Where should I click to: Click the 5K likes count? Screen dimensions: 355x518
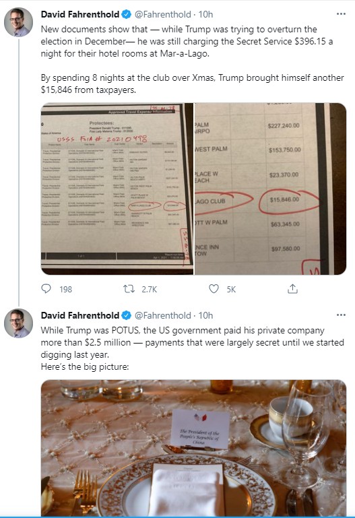pos(231,290)
